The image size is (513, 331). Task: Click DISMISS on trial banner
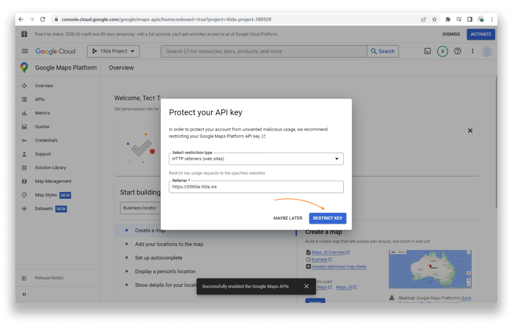coord(451,34)
